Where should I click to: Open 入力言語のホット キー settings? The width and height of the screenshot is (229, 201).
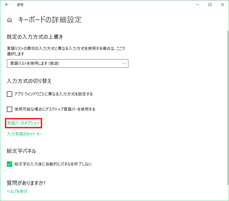24,134
